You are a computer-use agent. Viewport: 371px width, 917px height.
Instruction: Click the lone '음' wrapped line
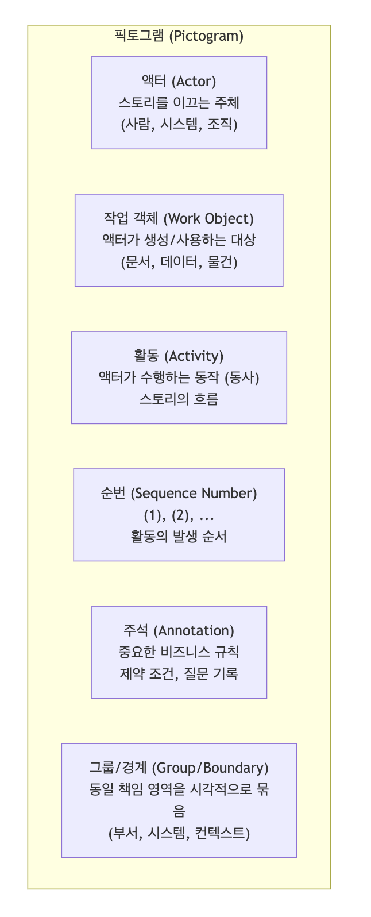[x=179, y=811]
